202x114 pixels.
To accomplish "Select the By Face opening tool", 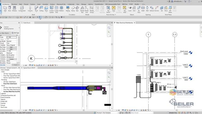I will click(x=139, y=9).
